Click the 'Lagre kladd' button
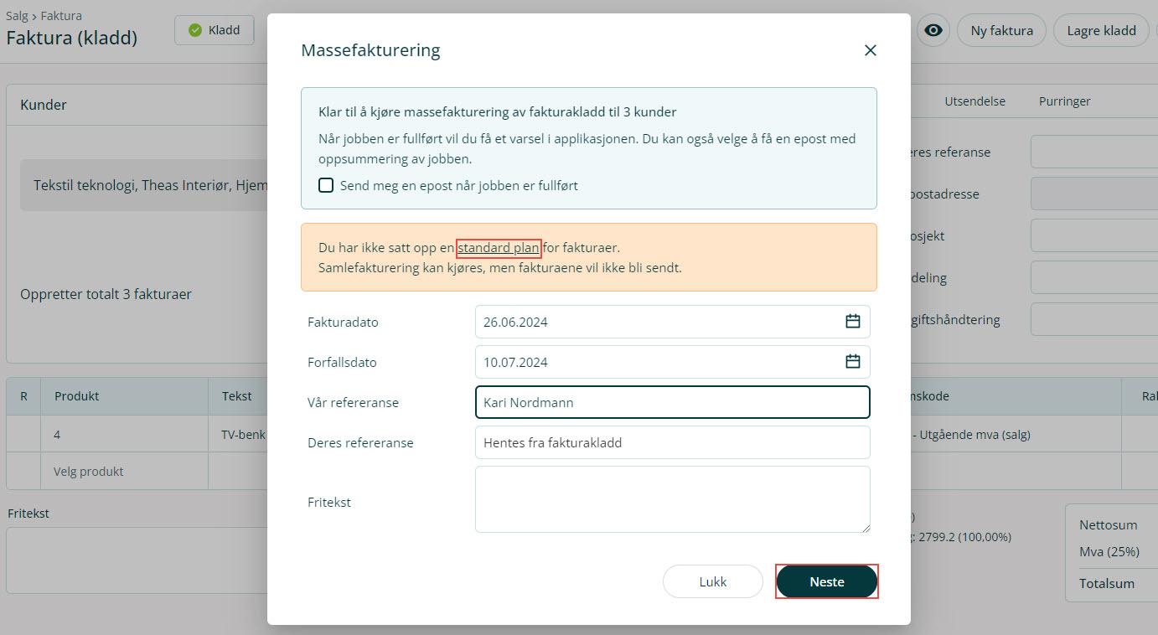This screenshot has width=1158, height=635. [1101, 31]
